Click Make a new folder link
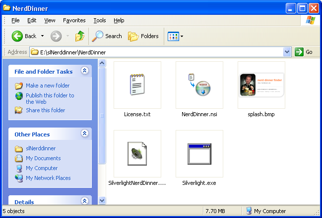Image resolution: width=322 pixels, height=218 pixels. [x=48, y=86]
